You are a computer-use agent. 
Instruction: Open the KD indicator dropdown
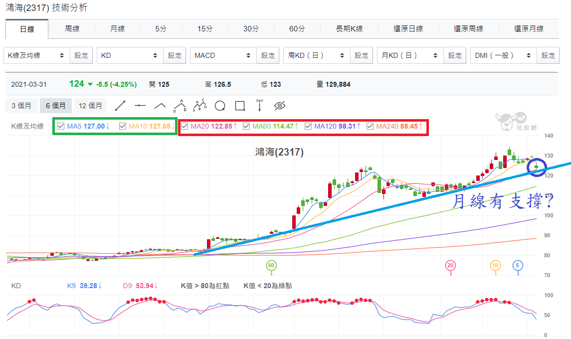click(x=130, y=55)
